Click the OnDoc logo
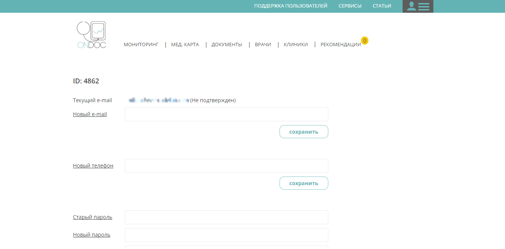The width and height of the screenshot is (505, 249). (92, 35)
